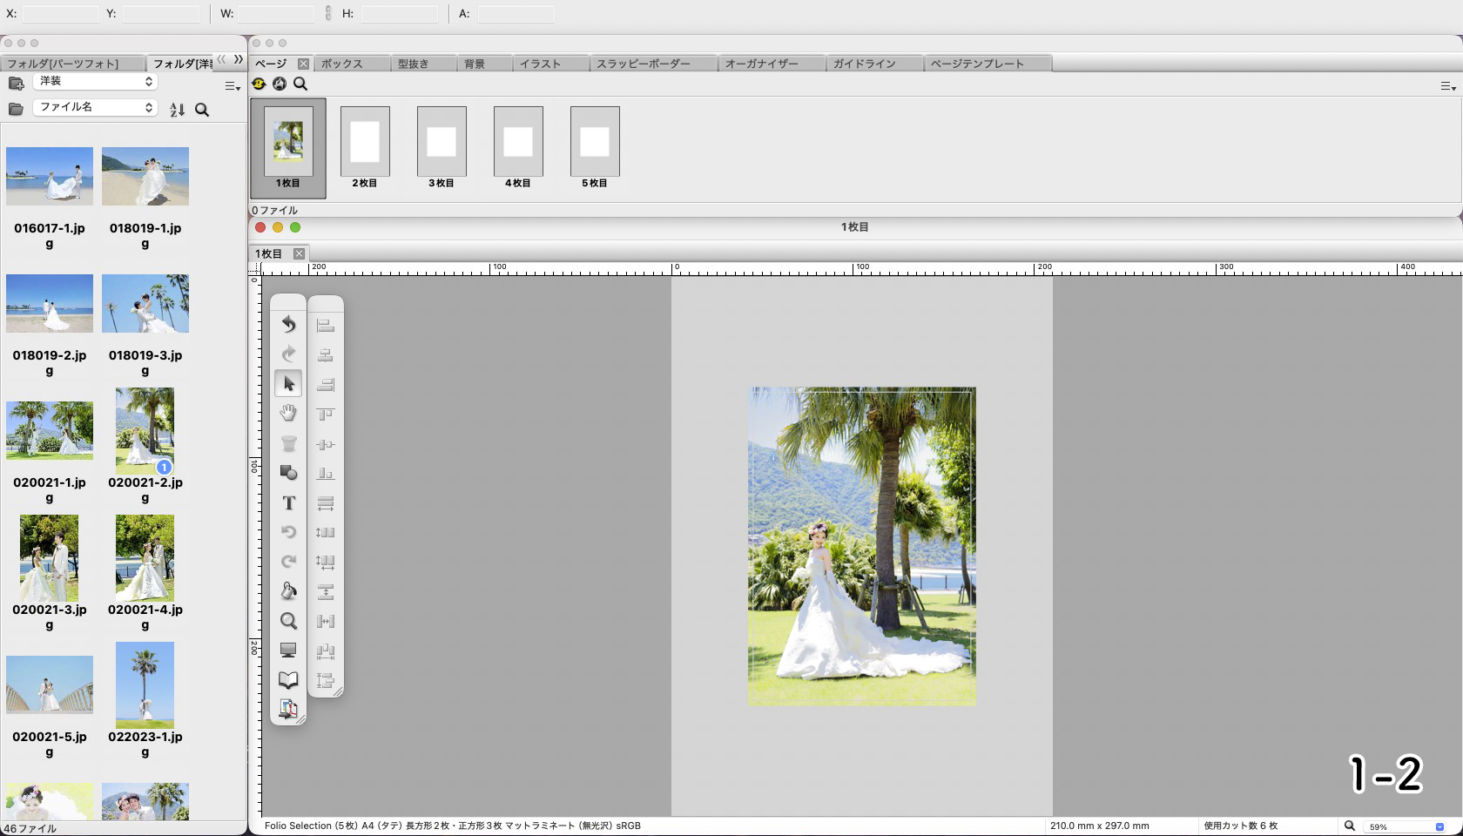The width and height of the screenshot is (1463, 836).
Task: Click the add folder icon
Action: [16, 84]
